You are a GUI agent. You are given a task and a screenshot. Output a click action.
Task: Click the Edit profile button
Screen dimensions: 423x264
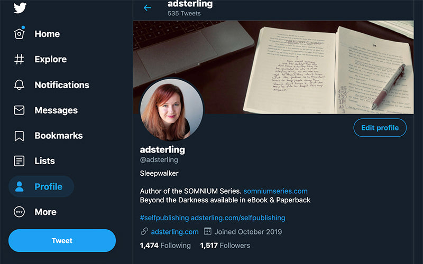tap(380, 128)
